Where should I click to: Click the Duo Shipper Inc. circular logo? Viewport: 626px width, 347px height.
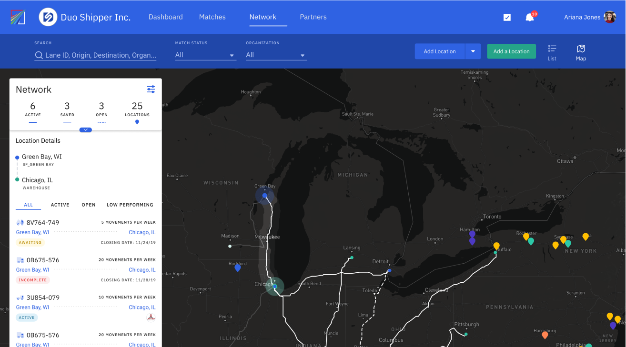pyautogui.click(x=48, y=17)
